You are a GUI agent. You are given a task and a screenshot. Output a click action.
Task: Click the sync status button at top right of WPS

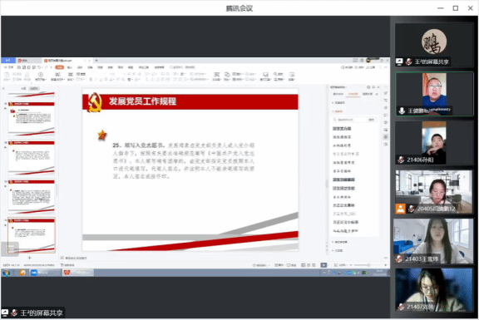tap(347, 67)
